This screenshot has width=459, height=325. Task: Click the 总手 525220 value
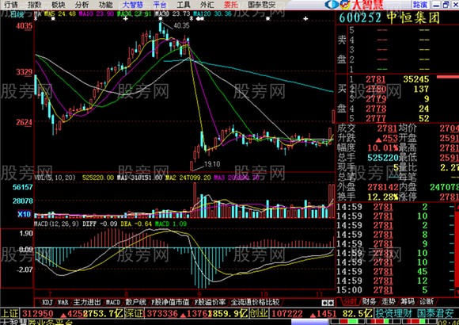point(383,158)
